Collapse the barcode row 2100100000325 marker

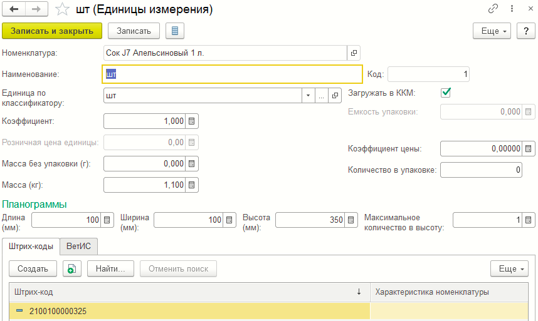tap(19, 311)
